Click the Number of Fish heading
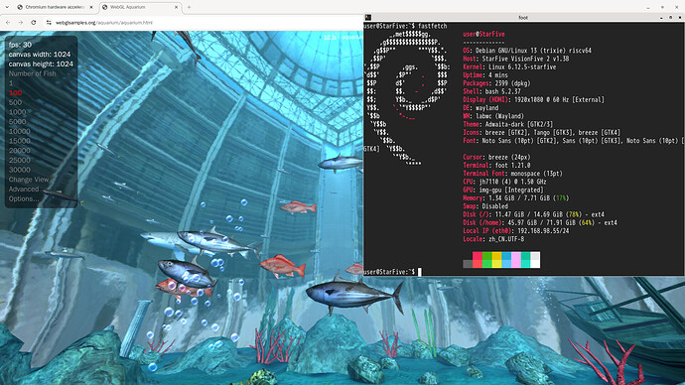The width and height of the screenshot is (685, 385). click(33, 73)
